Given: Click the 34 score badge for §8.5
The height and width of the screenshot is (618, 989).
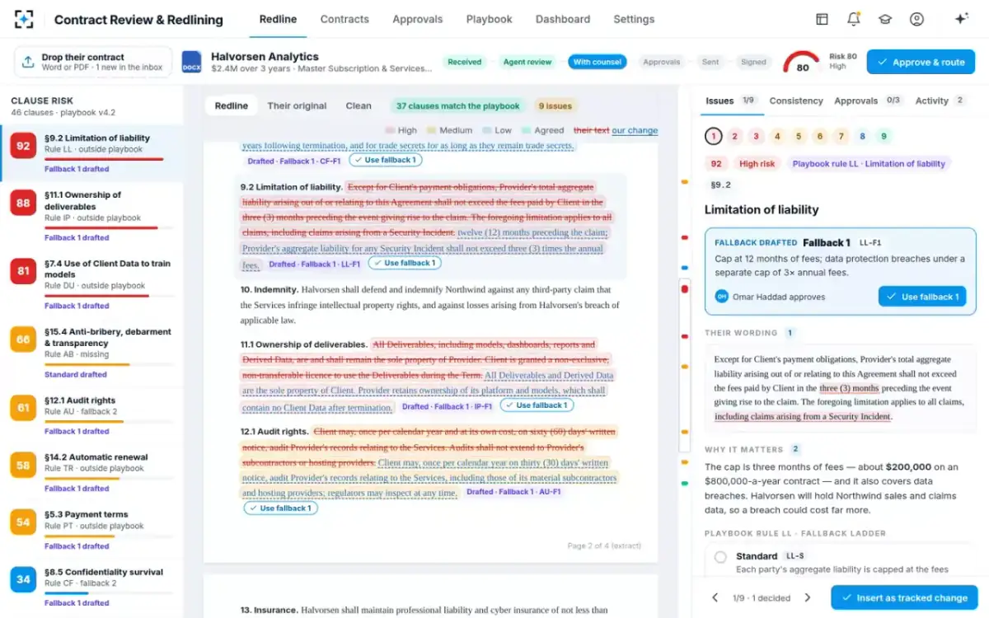Looking at the screenshot, I should 23,579.
